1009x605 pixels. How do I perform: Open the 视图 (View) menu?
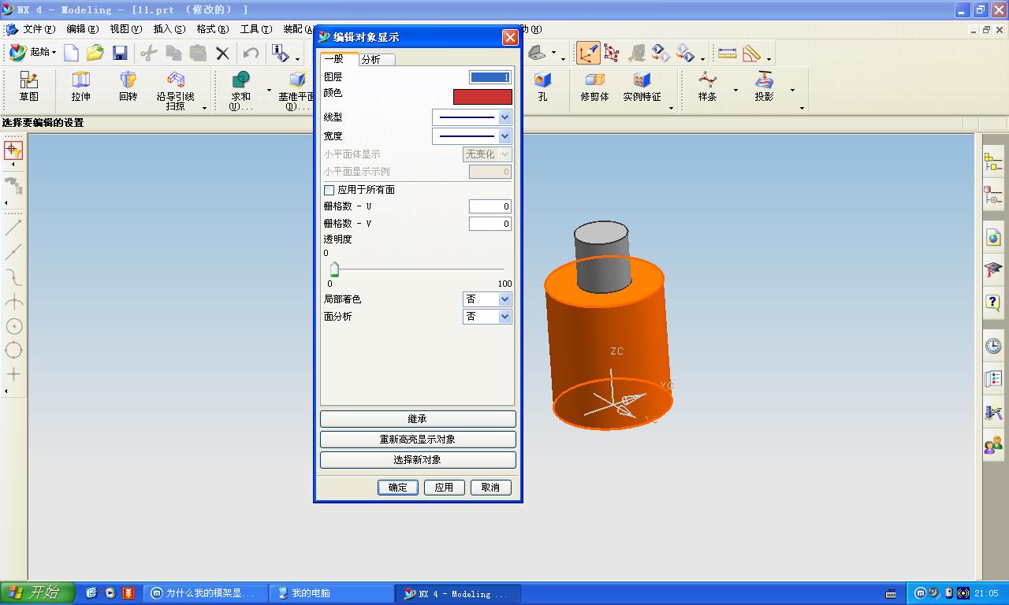click(x=126, y=29)
